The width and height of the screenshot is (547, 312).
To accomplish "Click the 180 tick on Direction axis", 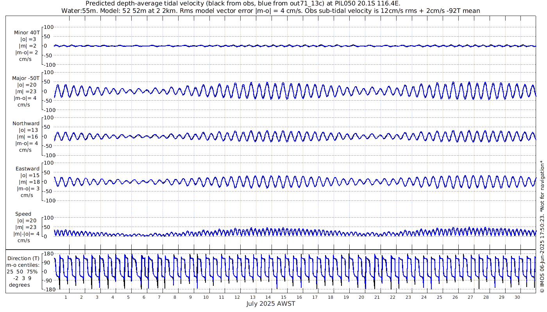I will 48,253.
